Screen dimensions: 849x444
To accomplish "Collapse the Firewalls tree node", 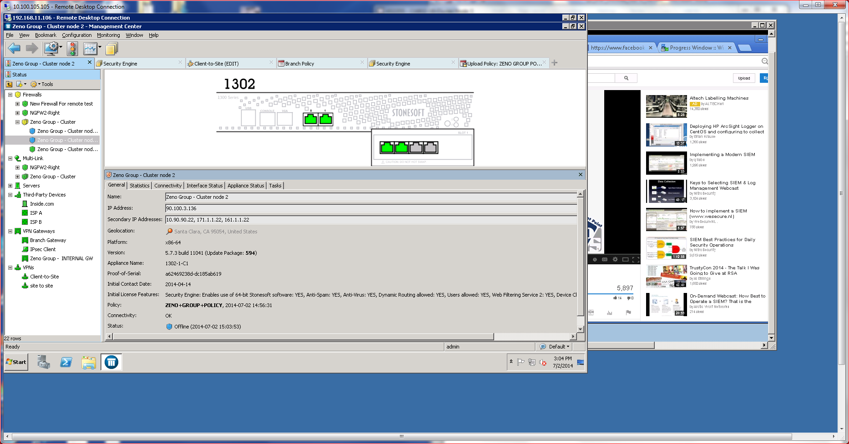I will point(10,95).
